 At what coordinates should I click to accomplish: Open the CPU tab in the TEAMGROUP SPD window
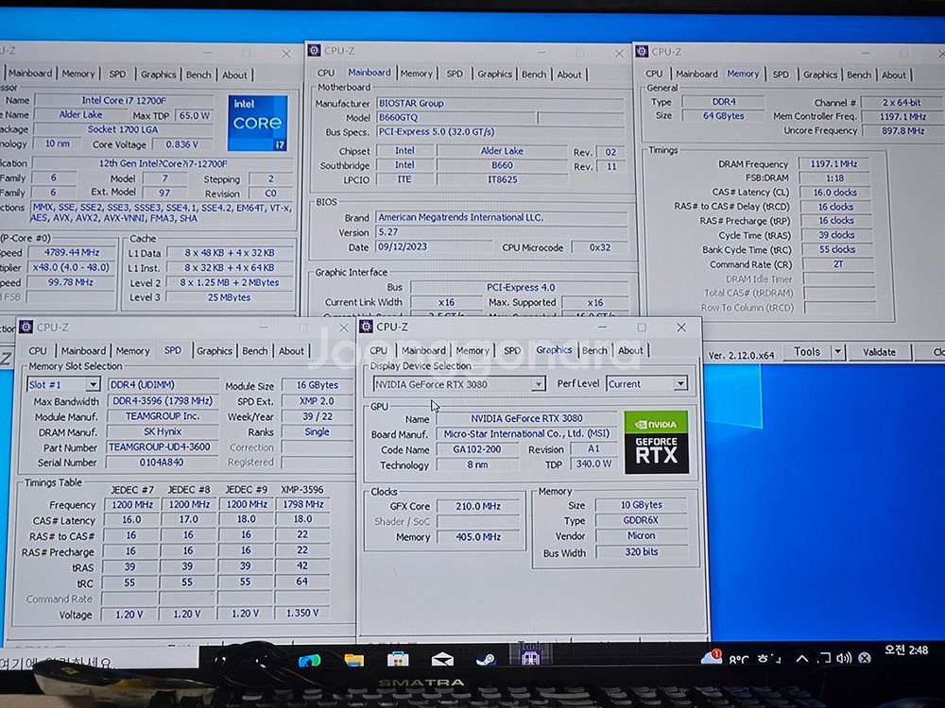click(x=38, y=351)
